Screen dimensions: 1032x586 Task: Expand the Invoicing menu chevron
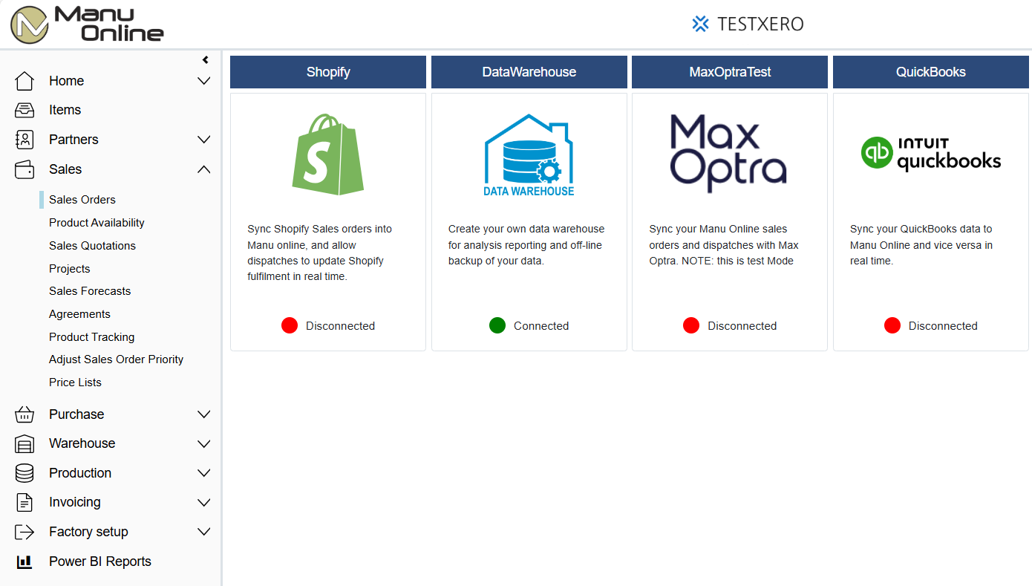[x=204, y=502]
